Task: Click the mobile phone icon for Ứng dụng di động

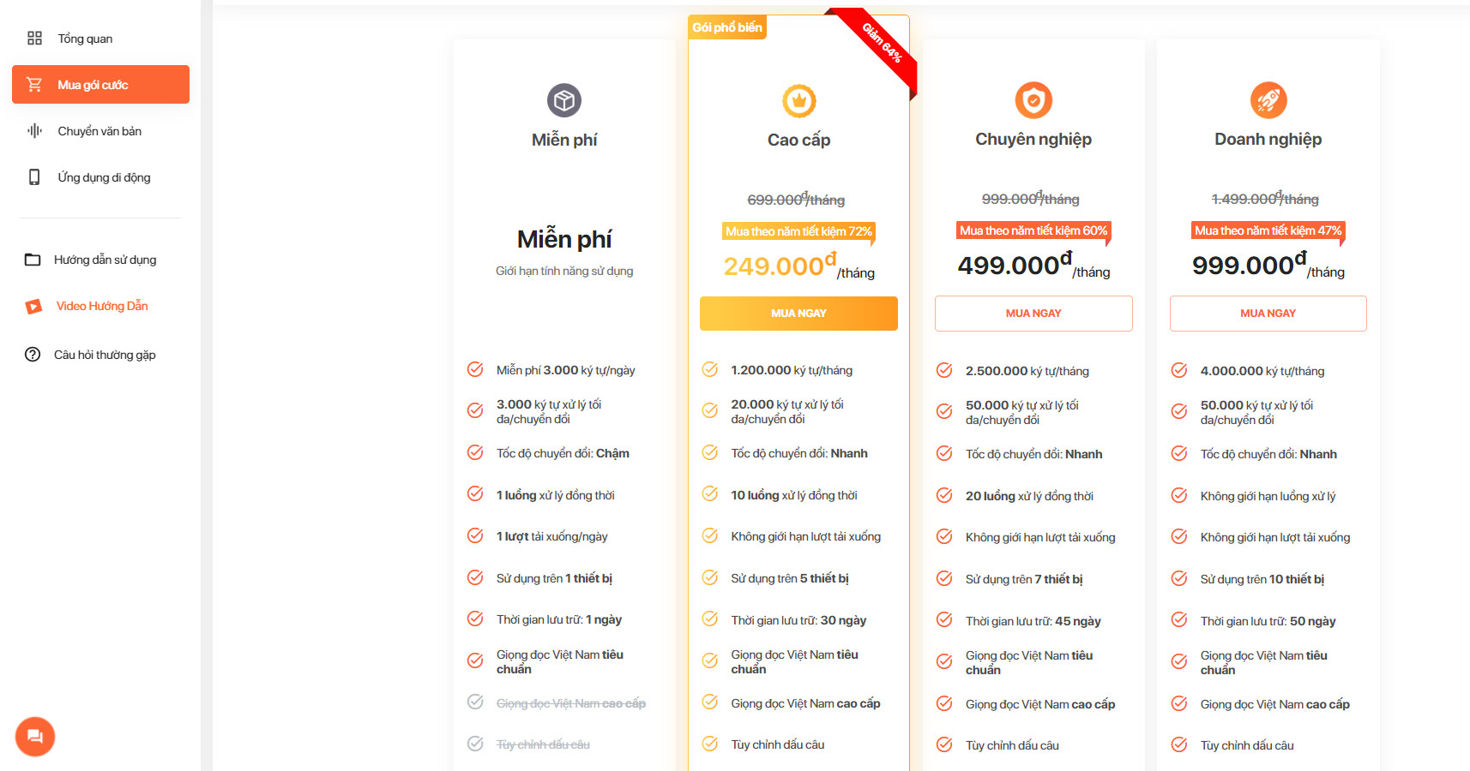Action: [x=34, y=177]
